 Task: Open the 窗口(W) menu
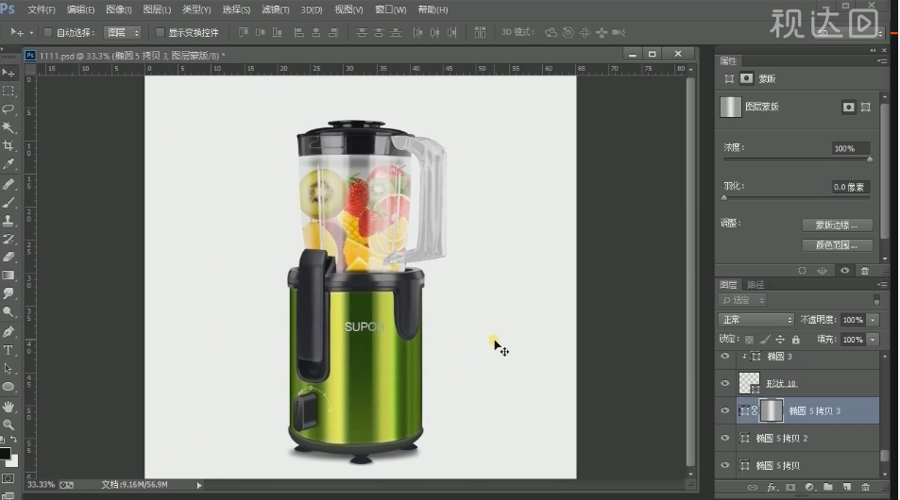(391, 9)
